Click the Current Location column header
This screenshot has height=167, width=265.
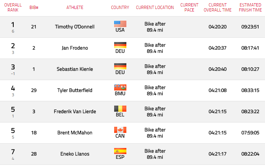(x=155, y=8)
